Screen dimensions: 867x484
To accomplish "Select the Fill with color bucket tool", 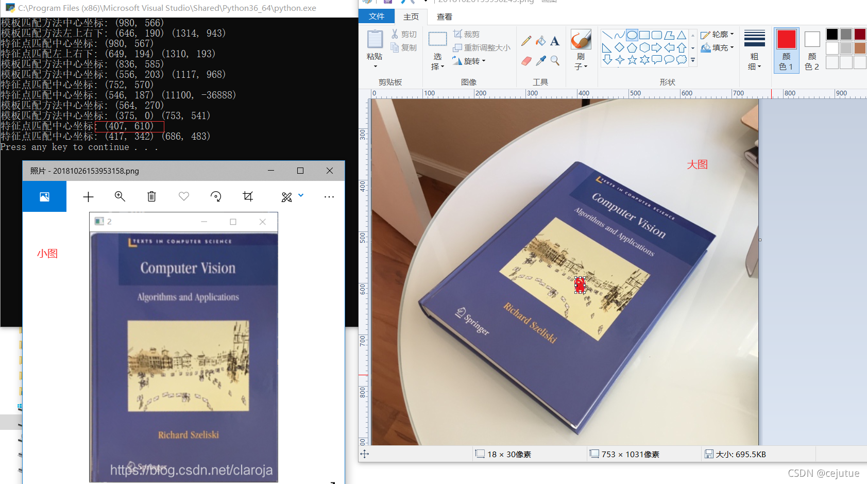I will (540, 41).
